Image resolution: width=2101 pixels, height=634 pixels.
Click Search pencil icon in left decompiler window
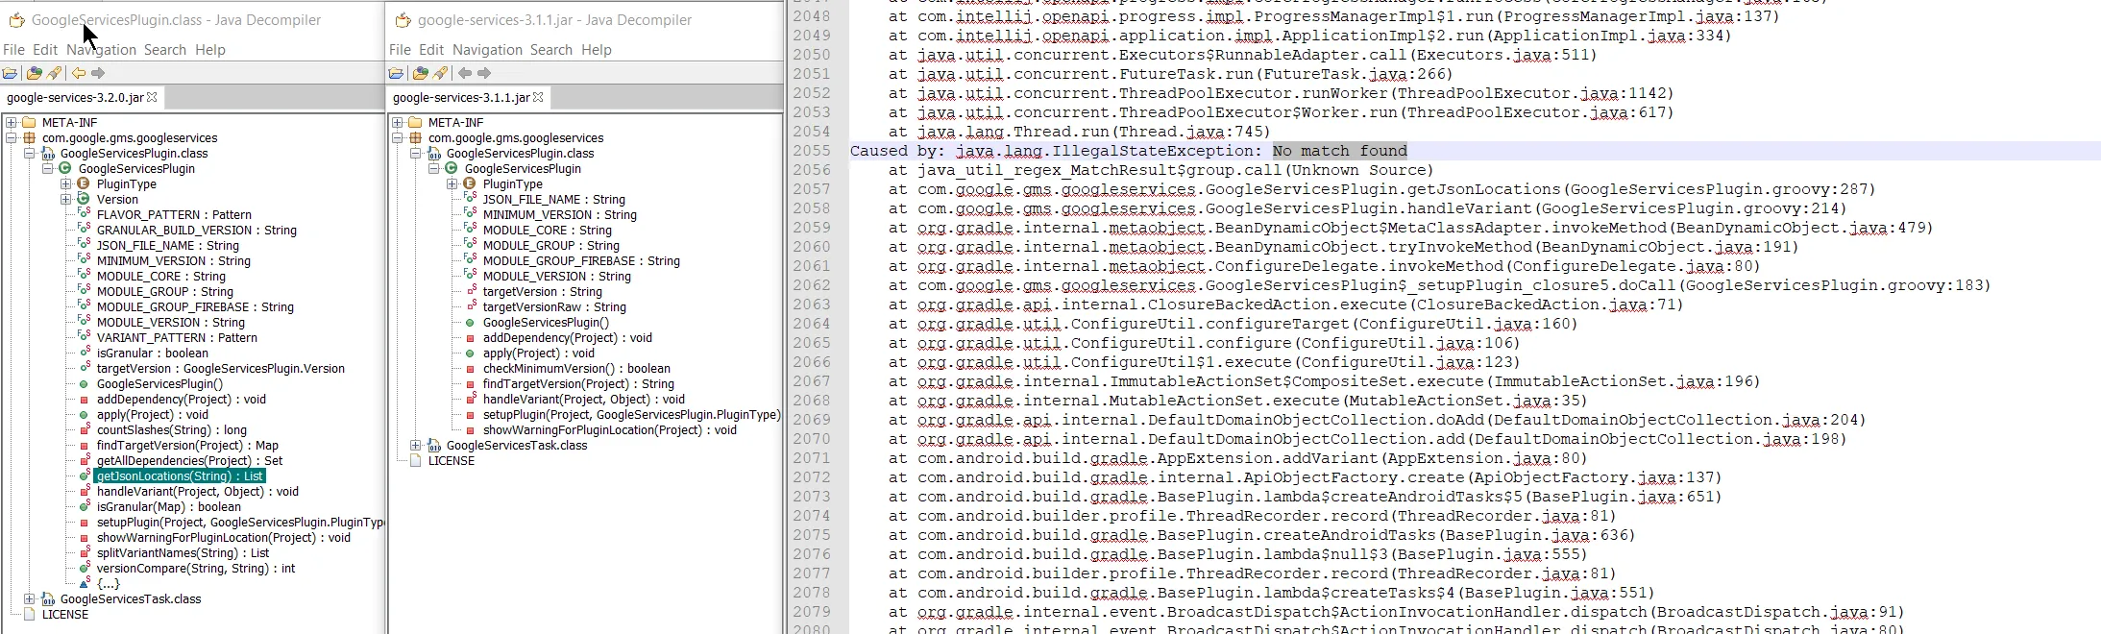point(55,74)
